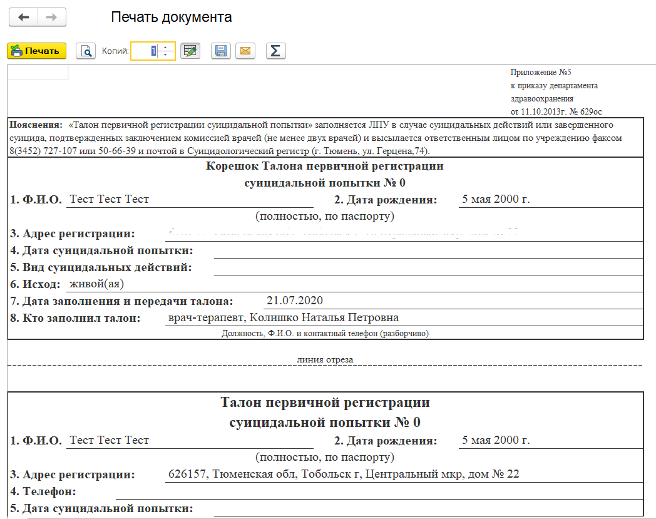Send the document by email envelope icon

tap(245, 51)
